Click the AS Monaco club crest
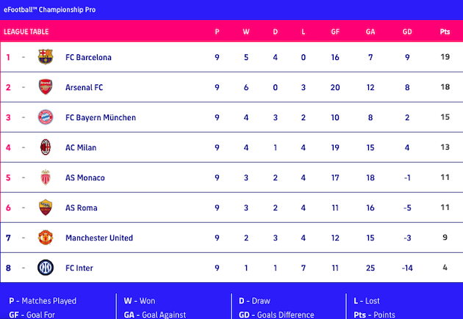 pos(46,177)
